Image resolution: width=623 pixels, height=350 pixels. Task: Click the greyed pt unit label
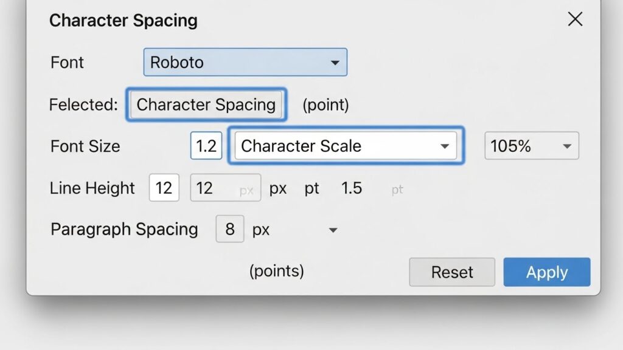tap(397, 190)
